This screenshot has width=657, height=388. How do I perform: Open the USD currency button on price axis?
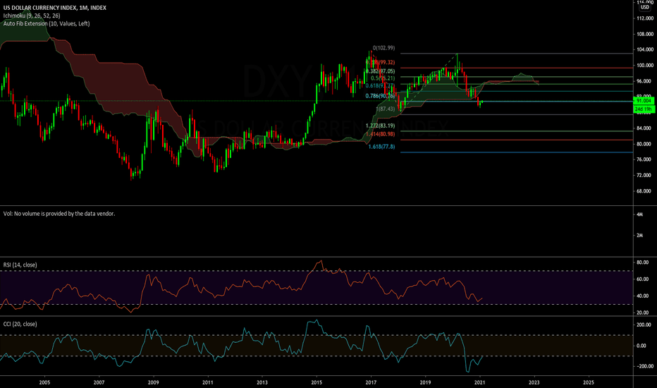644,7
